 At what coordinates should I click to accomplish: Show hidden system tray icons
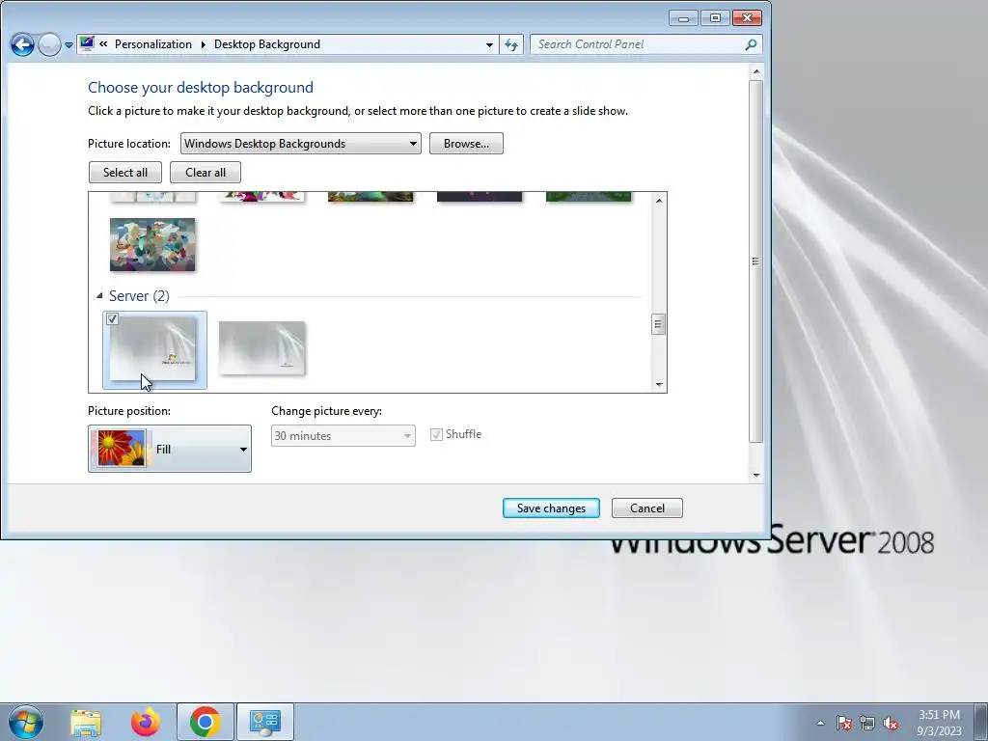[x=820, y=723]
